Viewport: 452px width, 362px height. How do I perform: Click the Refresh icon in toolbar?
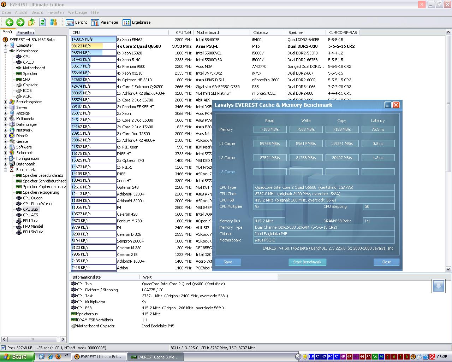click(42, 22)
